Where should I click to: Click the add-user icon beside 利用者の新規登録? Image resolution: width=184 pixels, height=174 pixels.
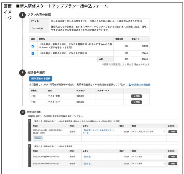click(x=130, y=84)
